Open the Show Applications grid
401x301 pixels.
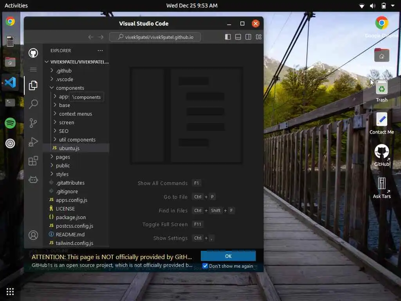10,291
